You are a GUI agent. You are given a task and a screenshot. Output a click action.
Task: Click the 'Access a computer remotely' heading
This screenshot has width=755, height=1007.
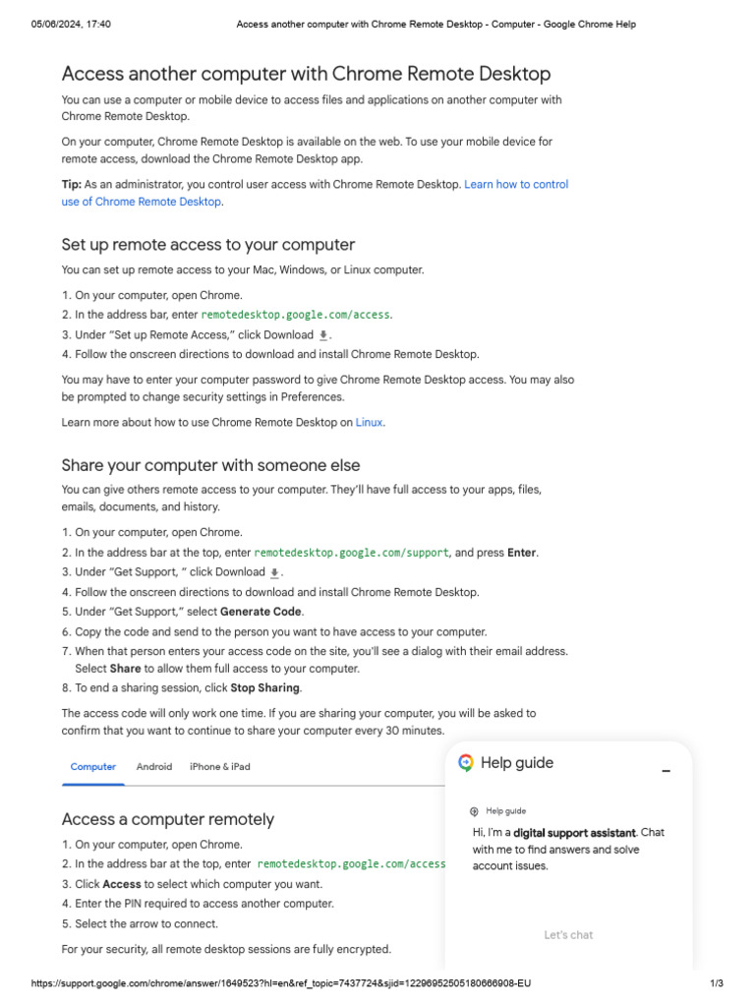point(167,819)
